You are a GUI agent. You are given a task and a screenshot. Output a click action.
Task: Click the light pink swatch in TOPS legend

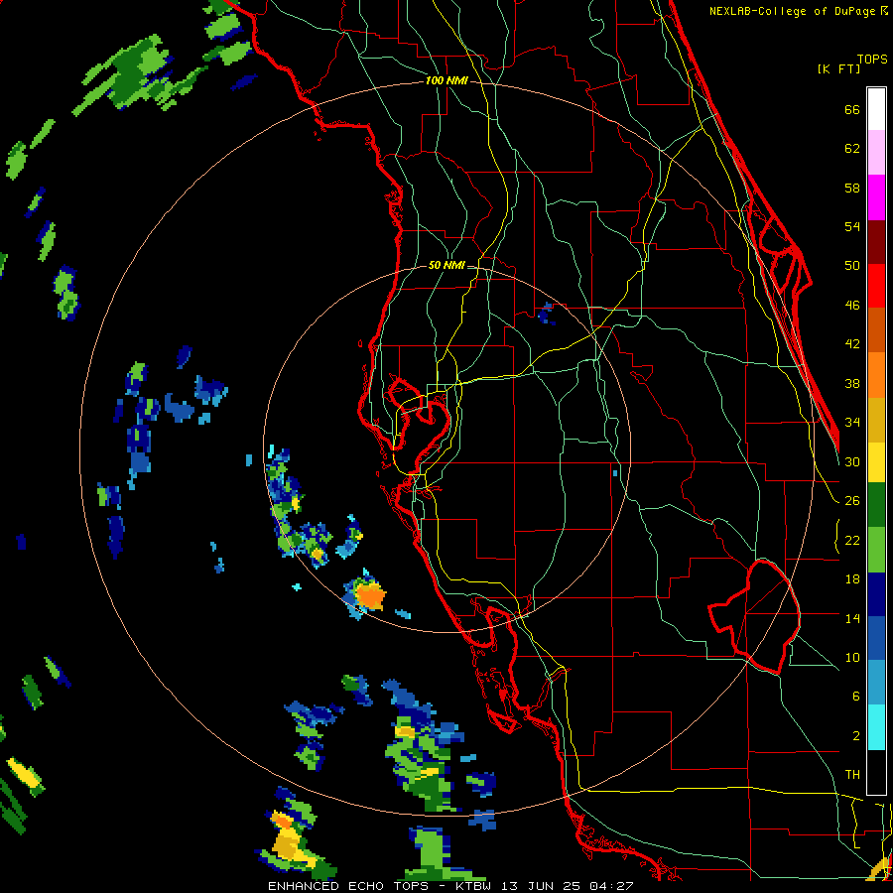(x=876, y=153)
